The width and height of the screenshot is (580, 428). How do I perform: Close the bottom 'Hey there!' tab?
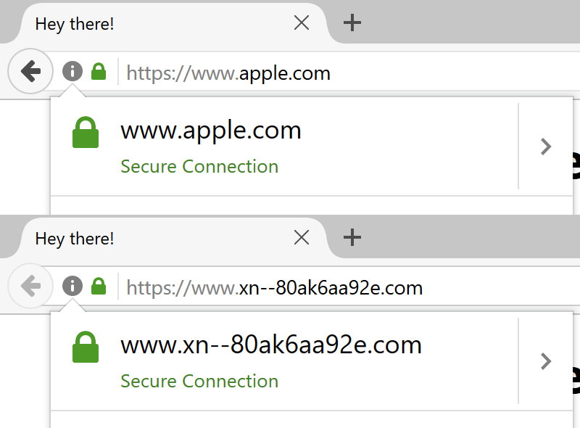(x=301, y=237)
